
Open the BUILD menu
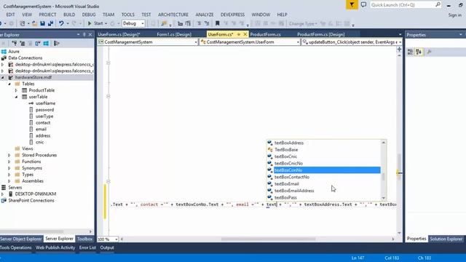(x=69, y=15)
